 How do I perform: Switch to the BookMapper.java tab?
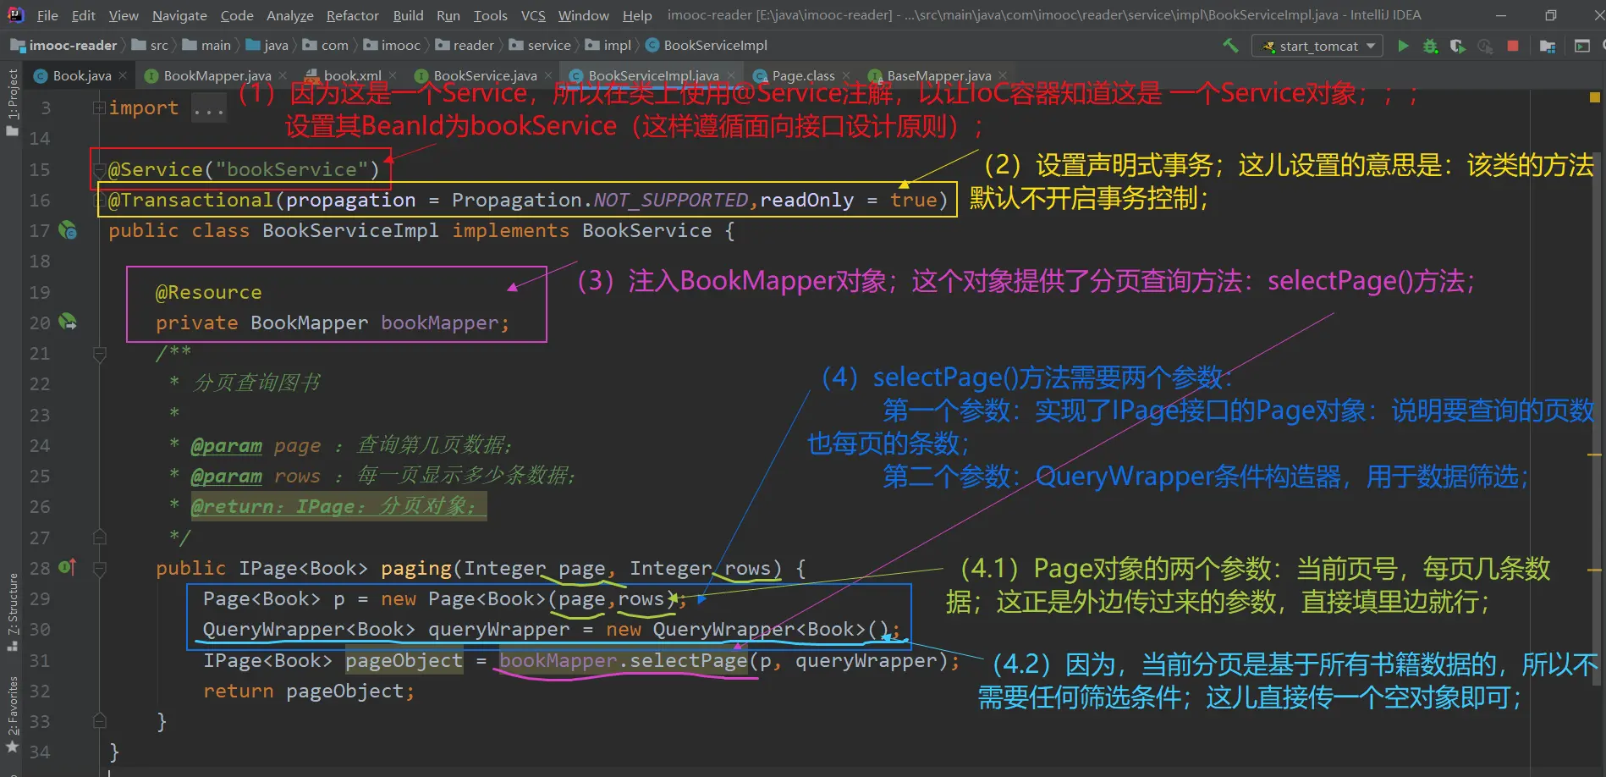217,76
